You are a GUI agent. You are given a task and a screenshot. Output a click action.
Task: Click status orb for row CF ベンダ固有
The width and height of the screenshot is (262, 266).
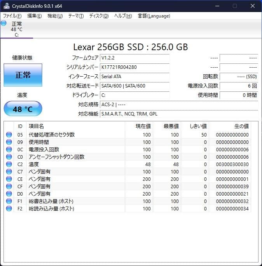pyautogui.click(x=9, y=186)
